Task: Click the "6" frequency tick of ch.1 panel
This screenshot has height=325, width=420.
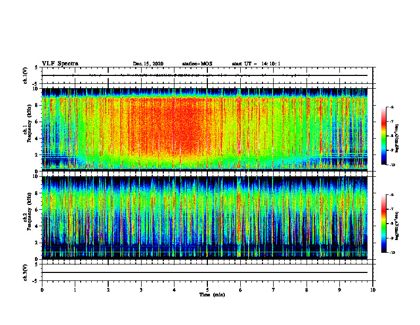Action: pyautogui.click(x=37, y=122)
